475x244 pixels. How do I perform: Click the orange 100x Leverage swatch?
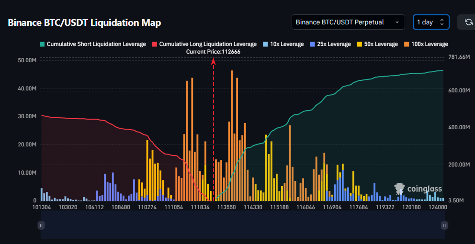(x=406, y=44)
